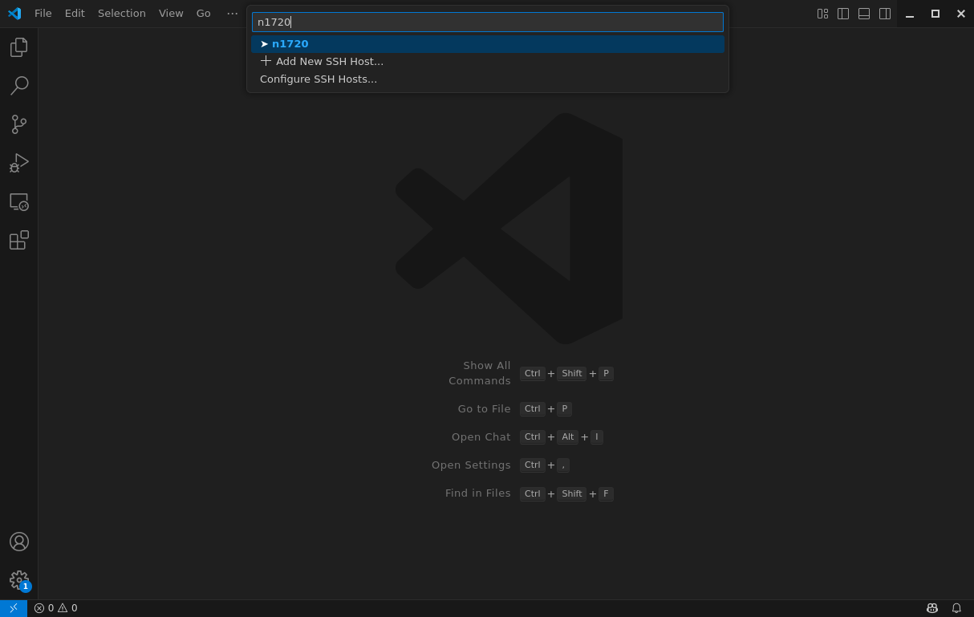Toggle the bottom Panel visibility

[x=864, y=14]
